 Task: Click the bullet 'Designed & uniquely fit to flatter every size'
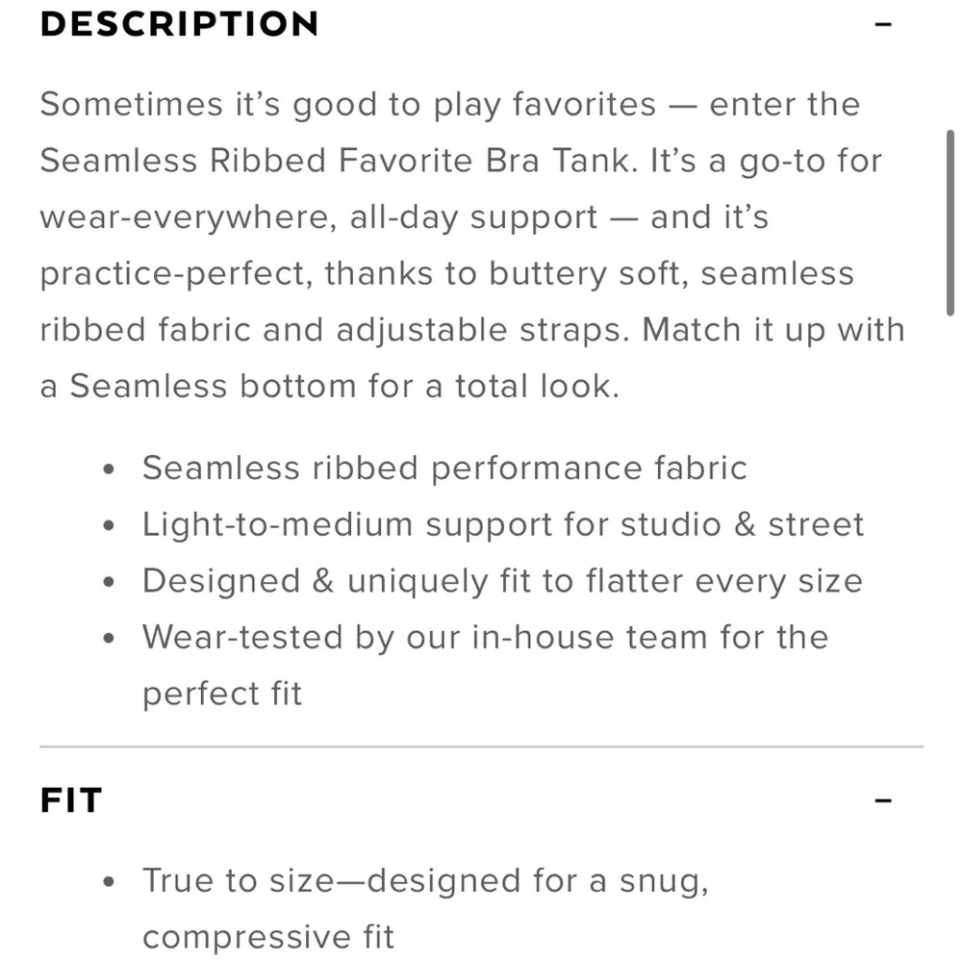[x=502, y=581]
